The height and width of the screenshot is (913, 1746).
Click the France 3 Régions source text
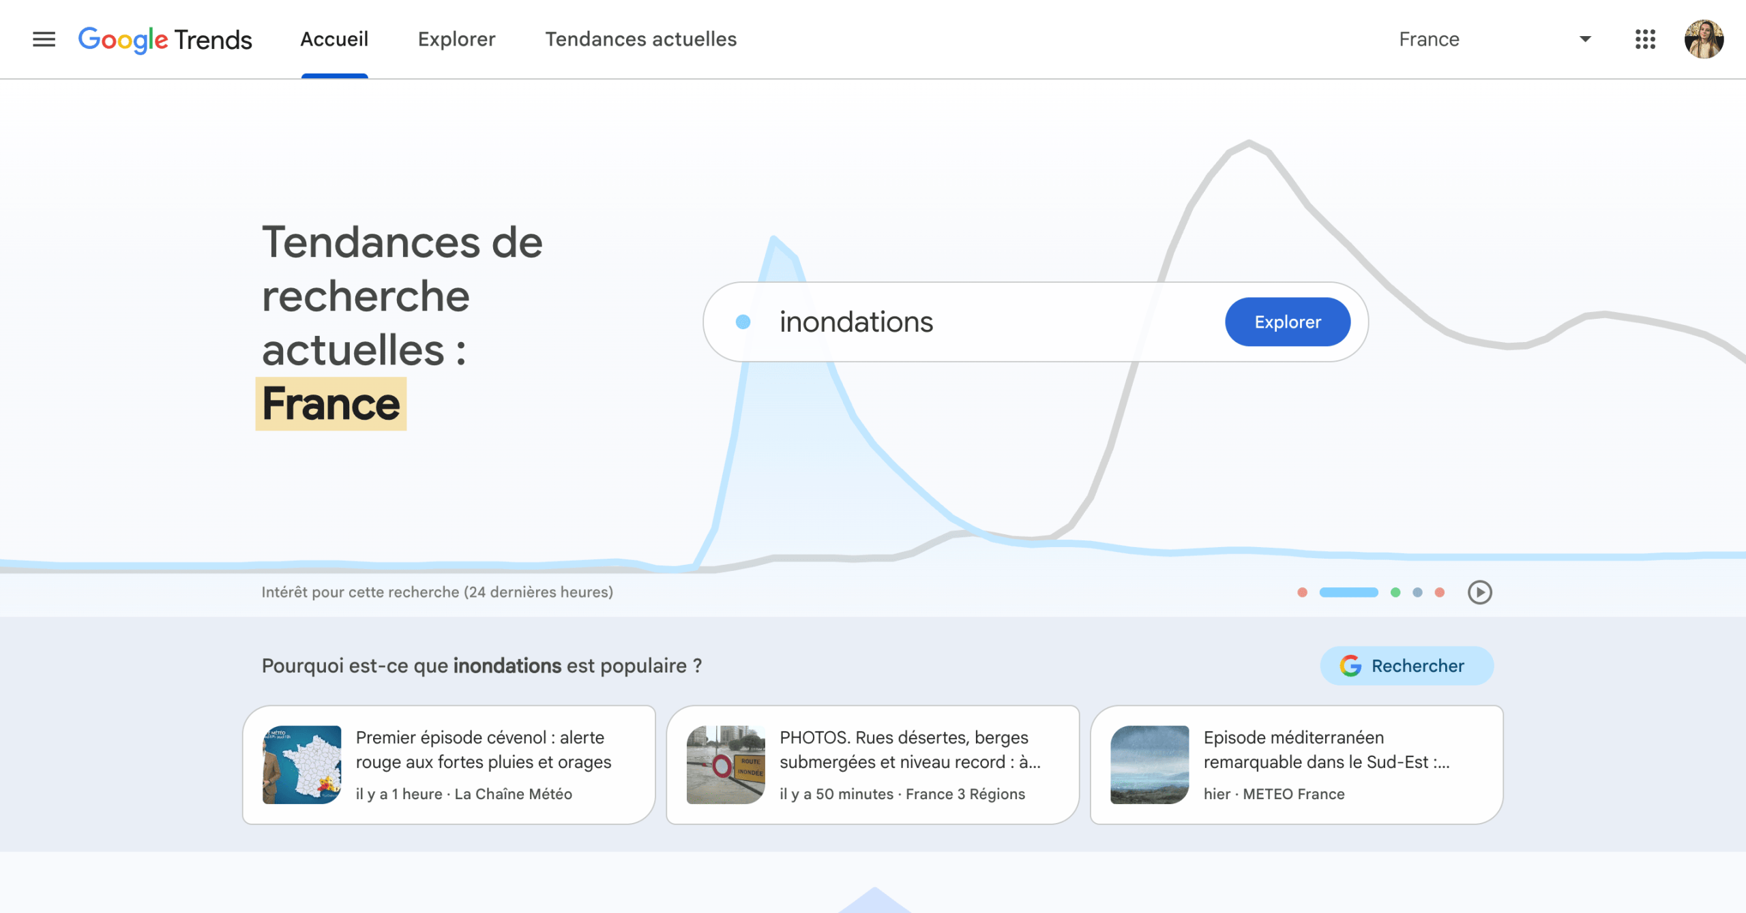click(x=965, y=794)
